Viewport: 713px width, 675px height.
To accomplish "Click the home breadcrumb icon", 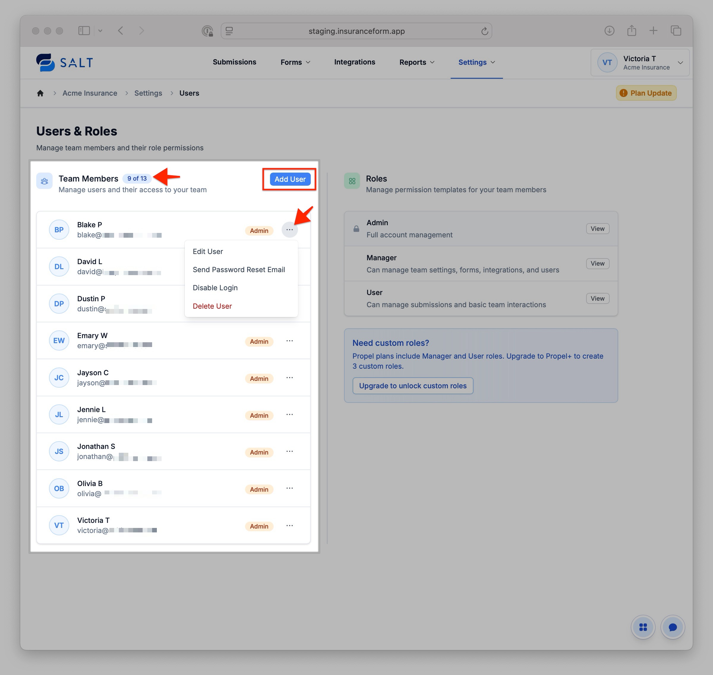I will pyautogui.click(x=40, y=93).
